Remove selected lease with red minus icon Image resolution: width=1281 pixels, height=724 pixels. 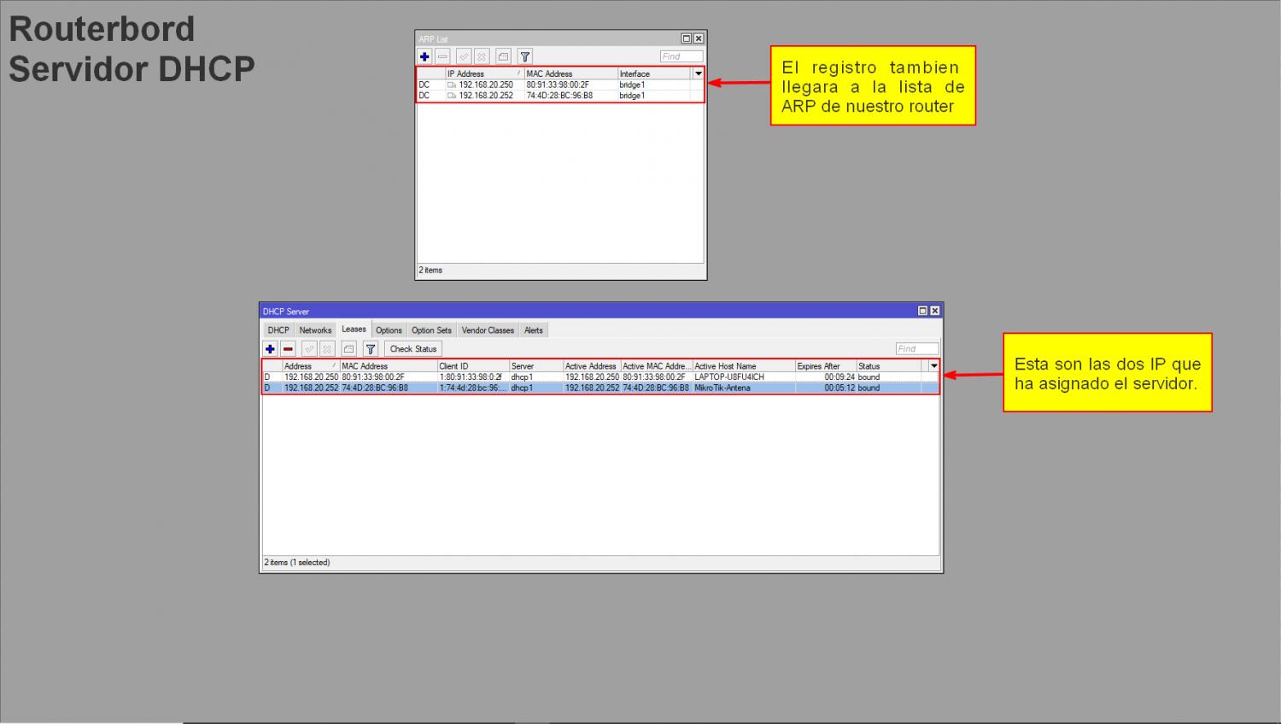pos(289,348)
